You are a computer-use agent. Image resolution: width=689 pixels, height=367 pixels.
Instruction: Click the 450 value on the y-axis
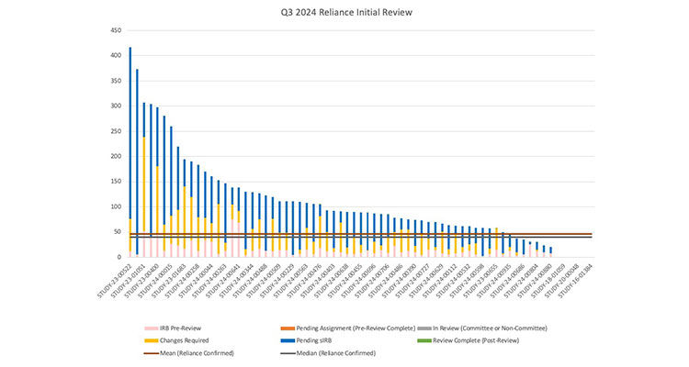(x=116, y=30)
